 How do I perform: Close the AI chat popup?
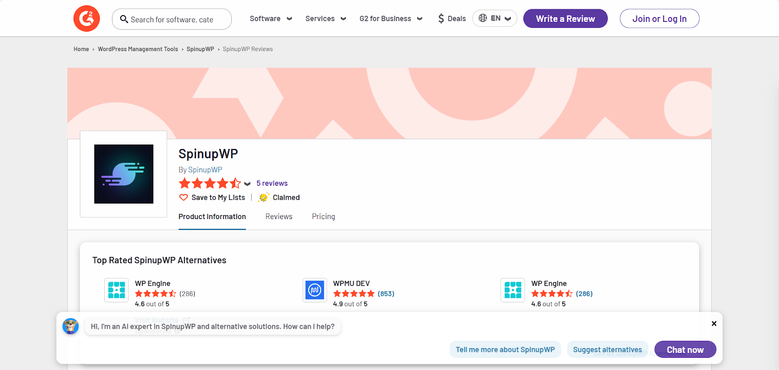click(x=714, y=324)
